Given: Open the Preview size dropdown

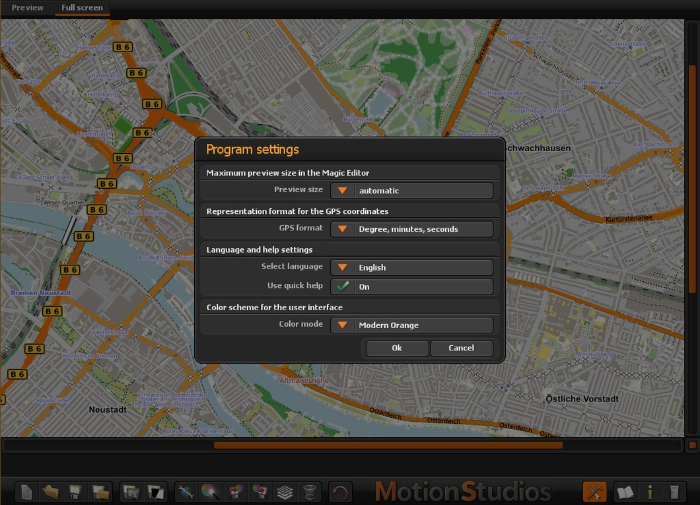Looking at the screenshot, I should pyautogui.click(x=342, y=191).
